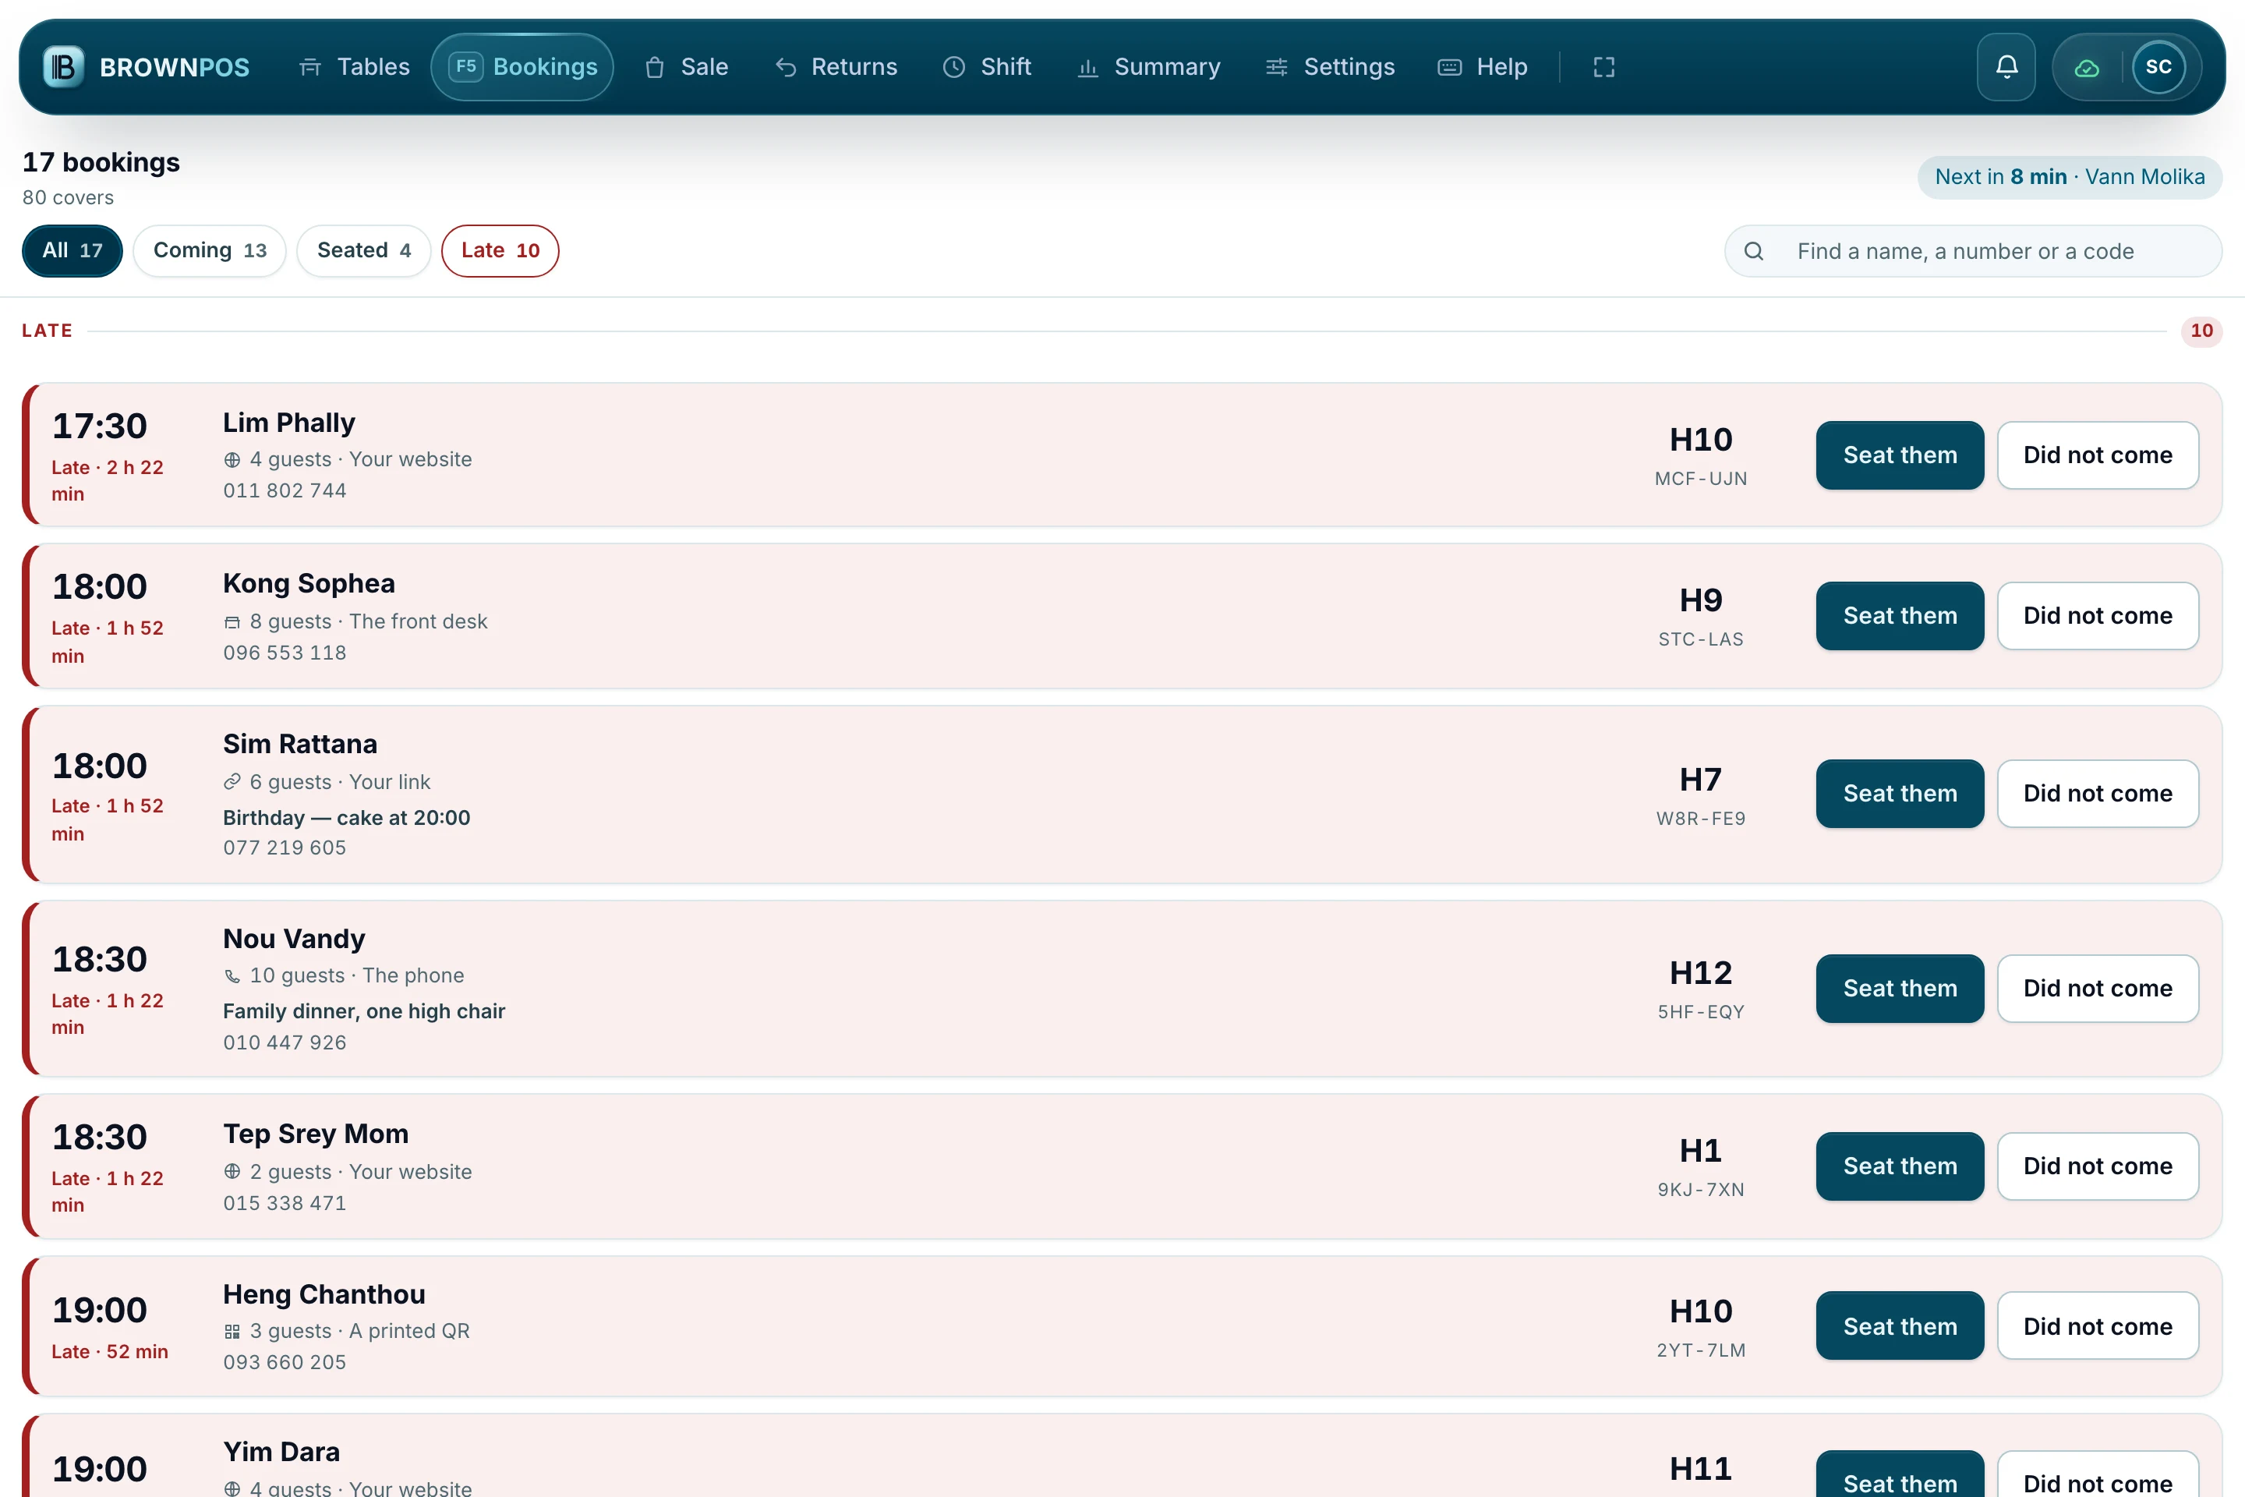
Task: Click table H12 on Nou Vandy's booking
Action: click(1701, 973)
